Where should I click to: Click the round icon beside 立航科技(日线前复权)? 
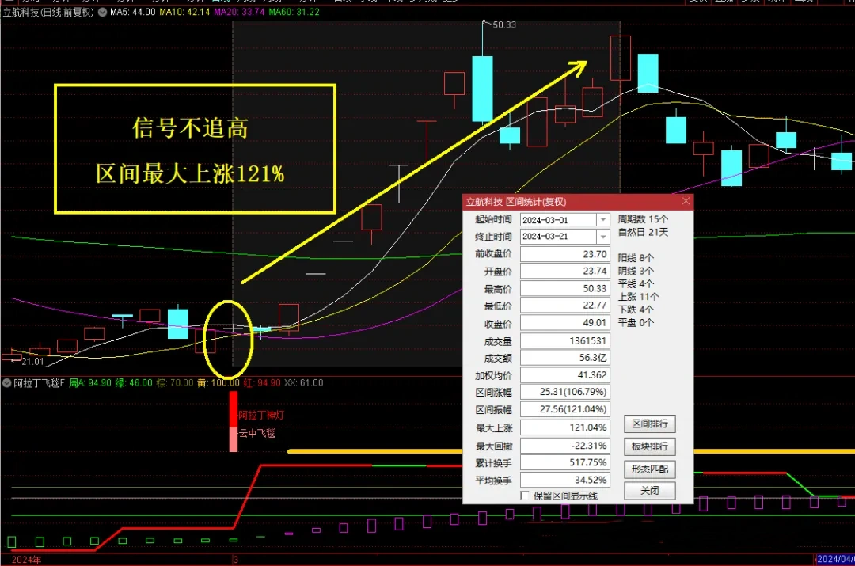(x=102, y=12)
